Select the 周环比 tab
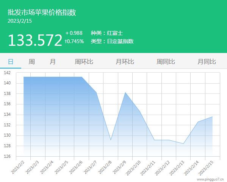Viewport: 227px width, 182px height. [84, 62]
